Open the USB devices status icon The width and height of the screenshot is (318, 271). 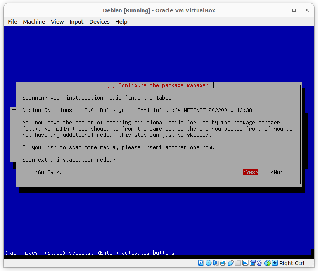[230, 263]
